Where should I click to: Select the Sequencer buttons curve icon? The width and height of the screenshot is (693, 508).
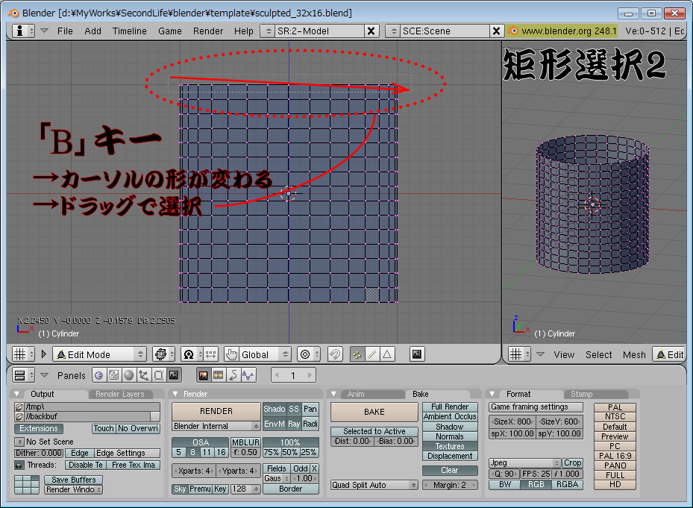(233, 375)
